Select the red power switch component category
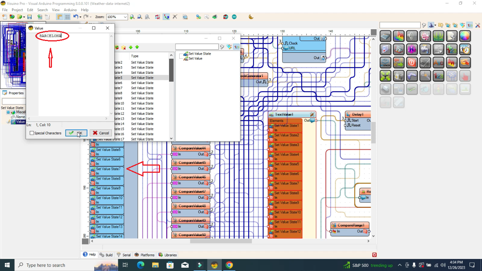Image resolution: width=482 pixels, height=271 pixels. tap(412, 62)
